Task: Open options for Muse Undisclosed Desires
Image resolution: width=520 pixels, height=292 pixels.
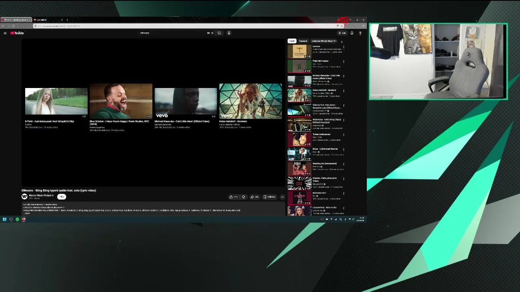Action: [x=344, y=149]
